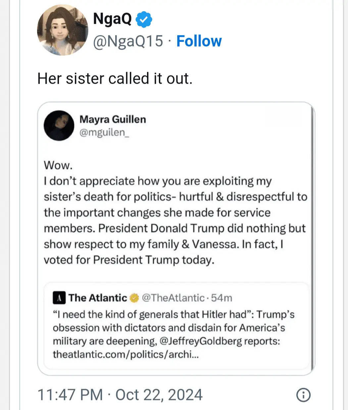Click the @TheAtlantic handle
Image resolution: width=348 pixels, height=410 pixels.
(x=173, y=298)
